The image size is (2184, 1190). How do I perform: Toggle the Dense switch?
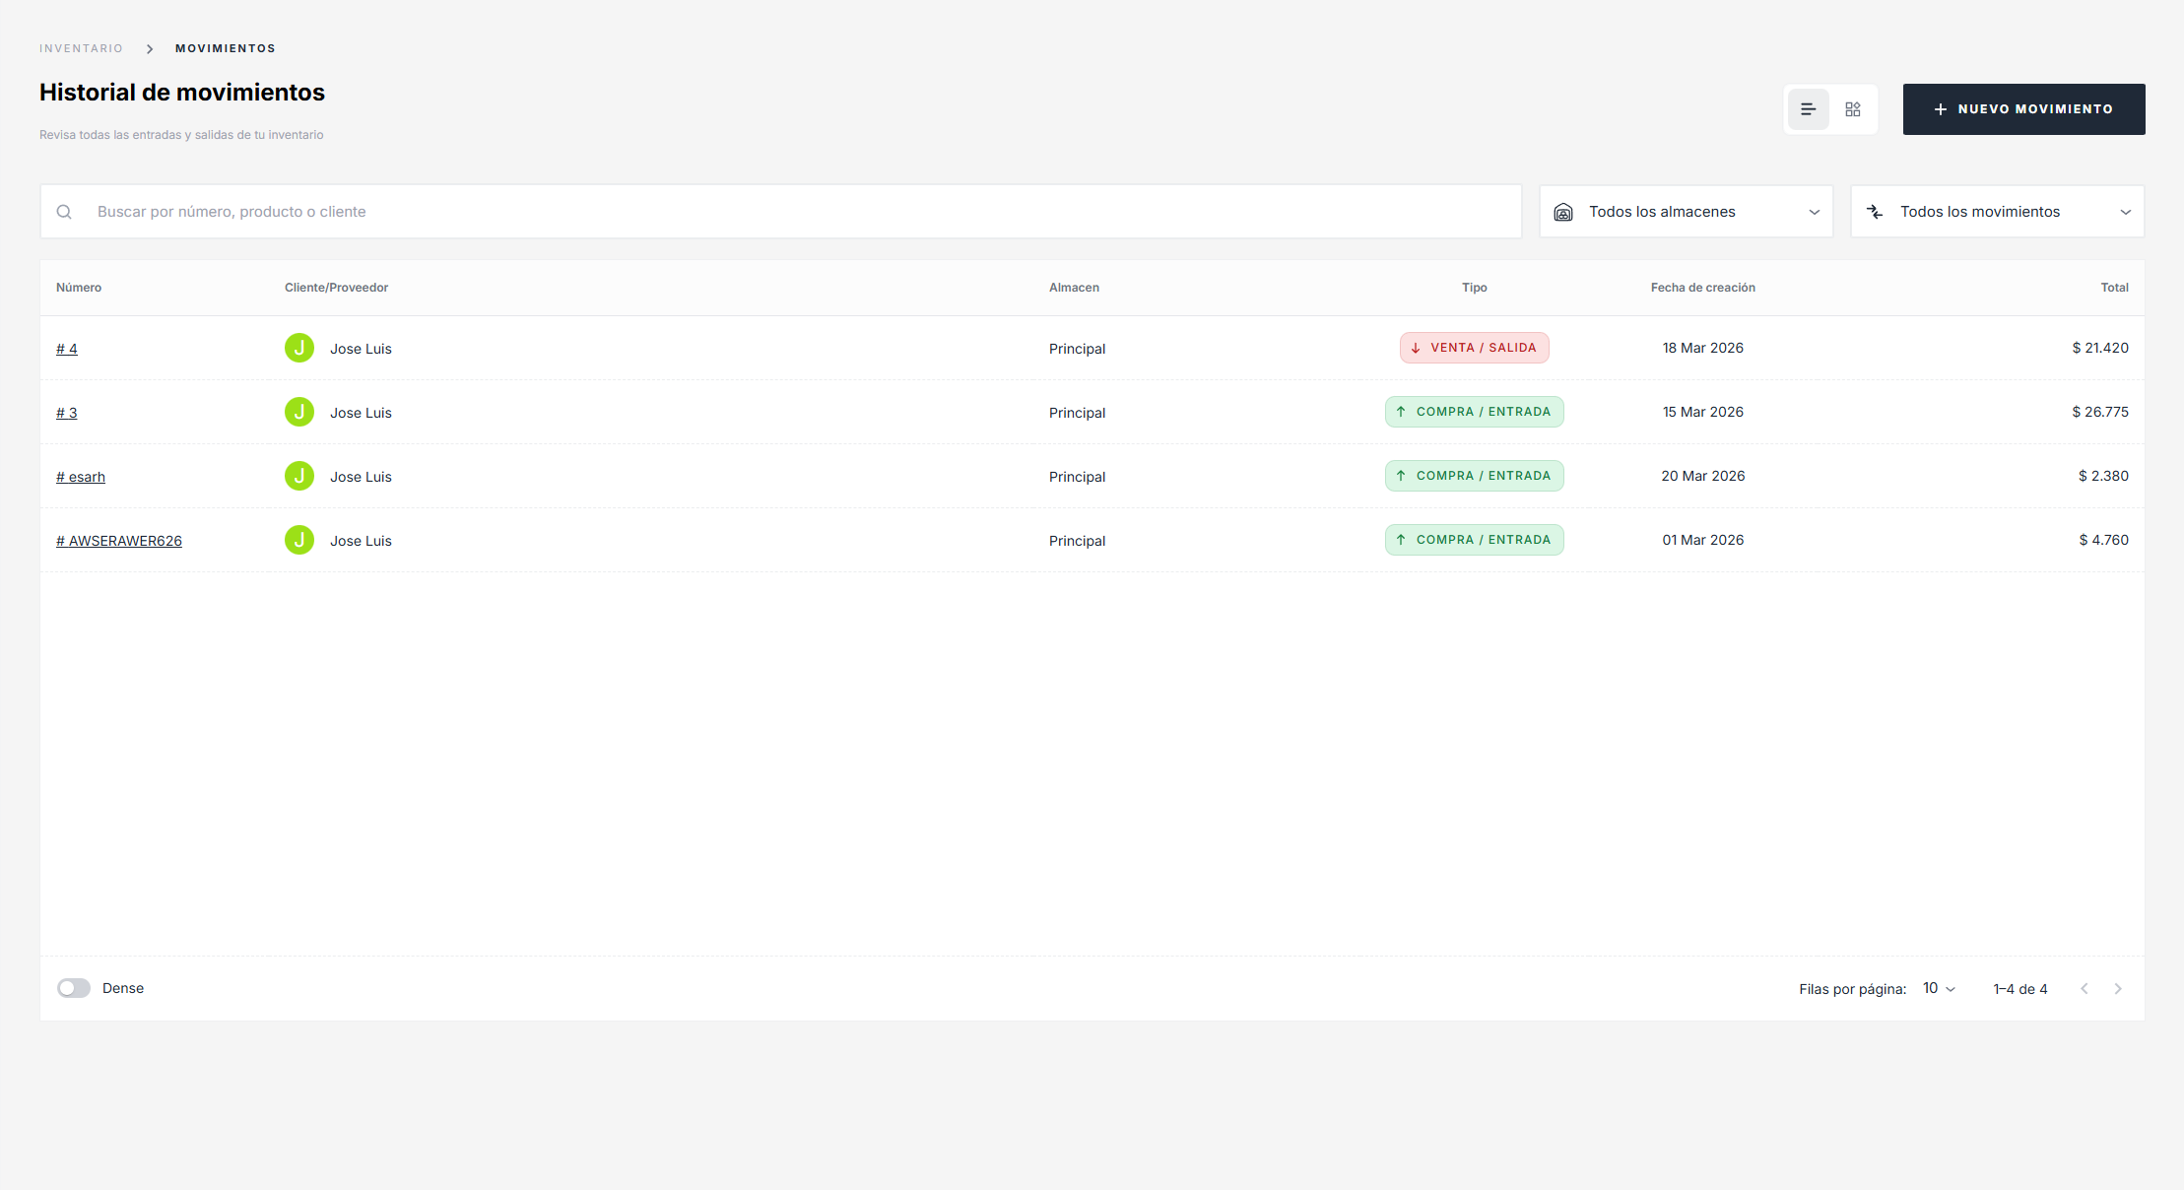74,988
